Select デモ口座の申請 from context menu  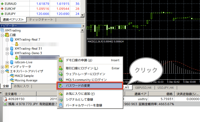click(x=90, y=60)
